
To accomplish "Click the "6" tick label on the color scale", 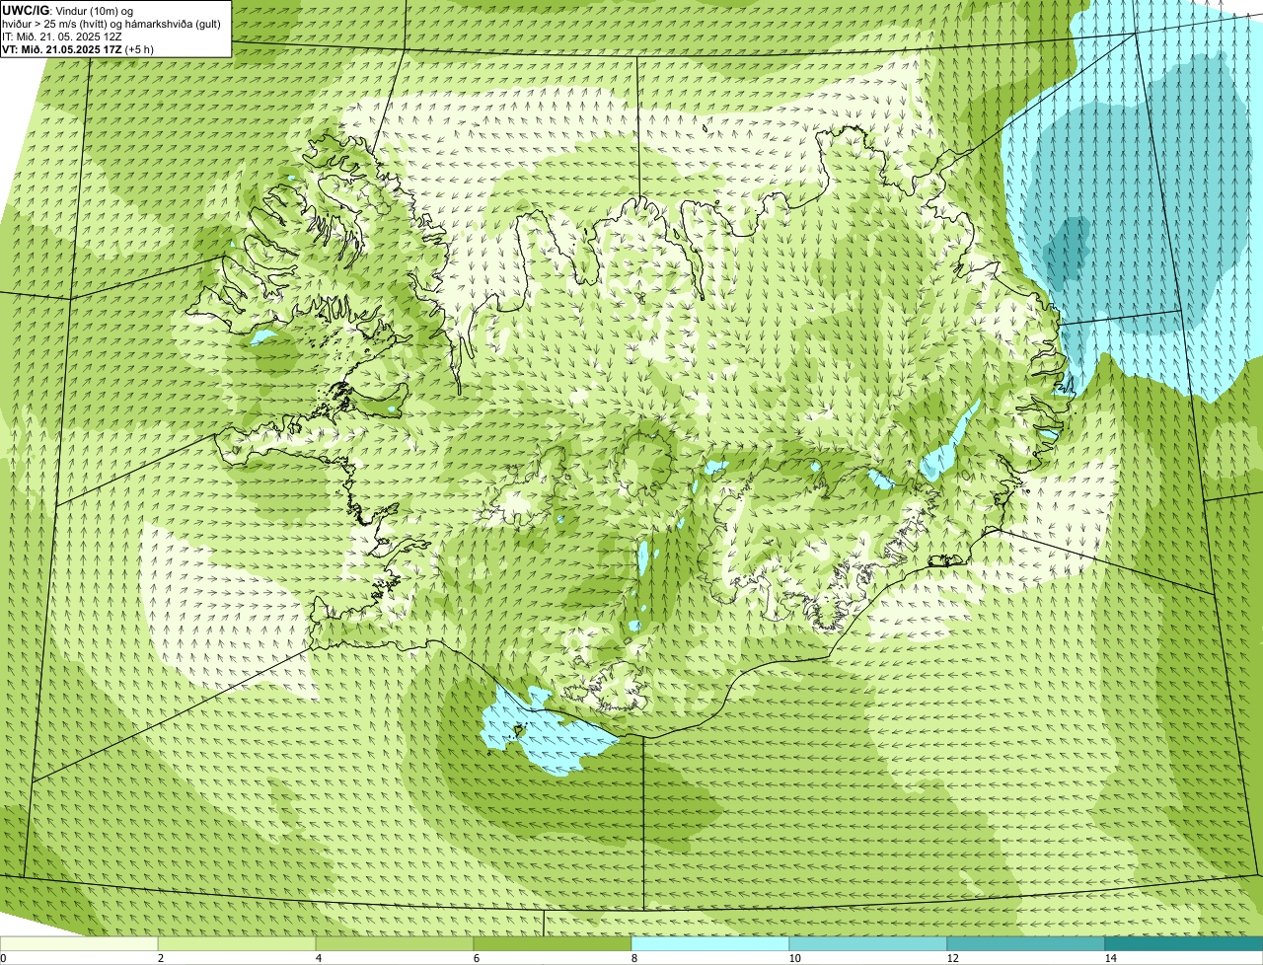I will 476,958.
